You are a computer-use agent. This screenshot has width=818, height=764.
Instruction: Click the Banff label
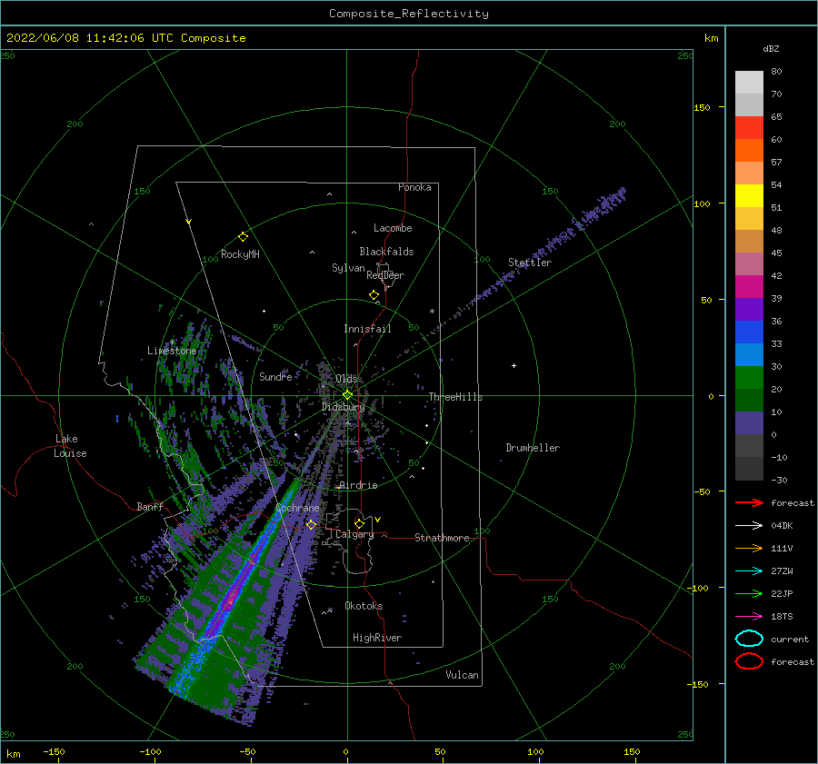click(150, 506)
